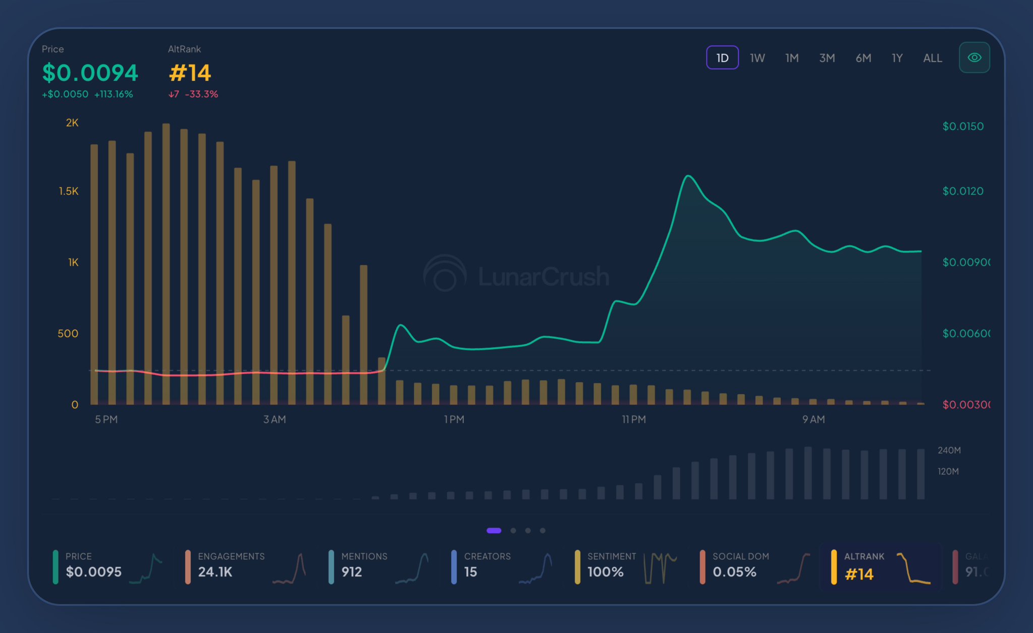Open the SENTIMENT metric card
Viewport: 1033px width, 633px height.
626,566
